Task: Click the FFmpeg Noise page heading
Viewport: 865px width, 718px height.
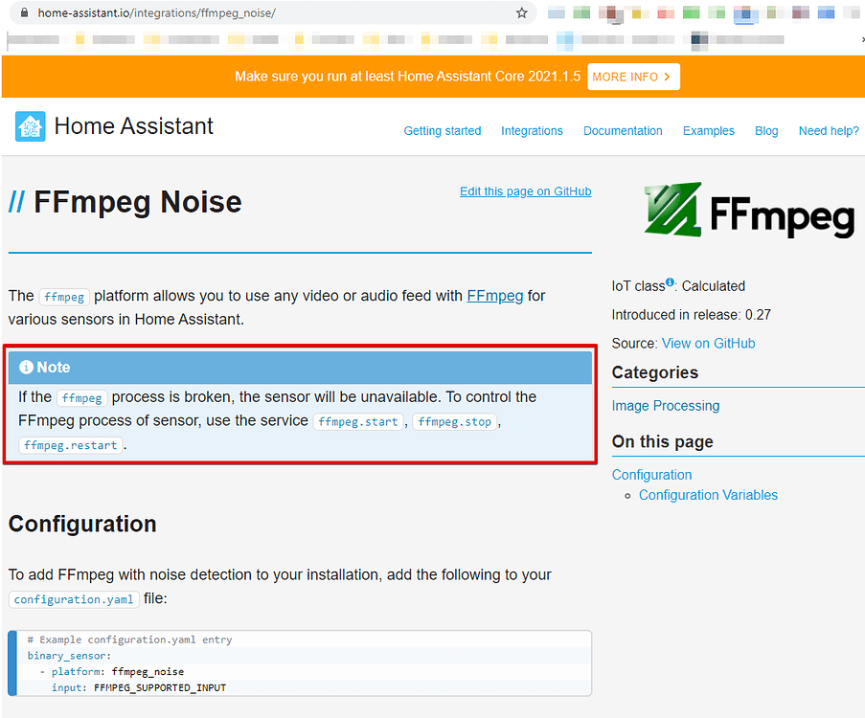Action: tap(137, 202)
